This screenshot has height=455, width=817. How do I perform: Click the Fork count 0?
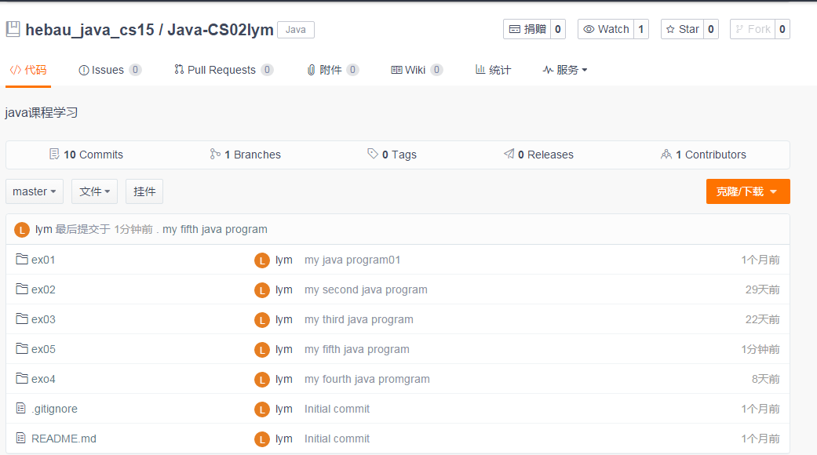782,29
